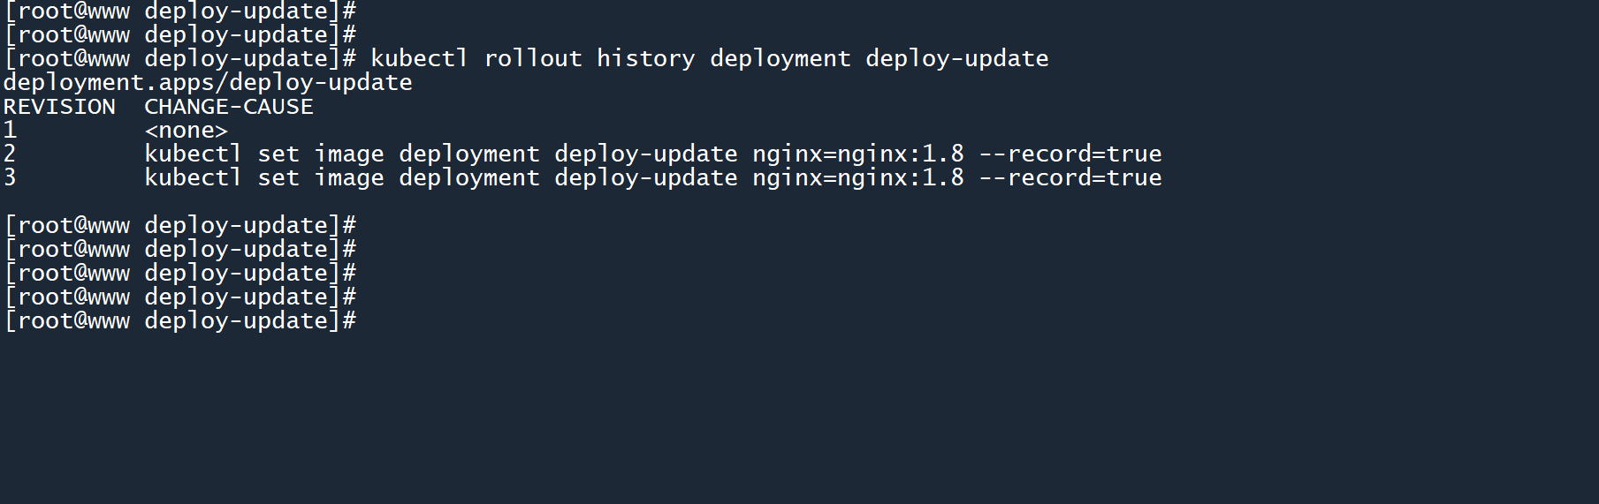
Task: Click revision number 1
Action: point(10,131)
